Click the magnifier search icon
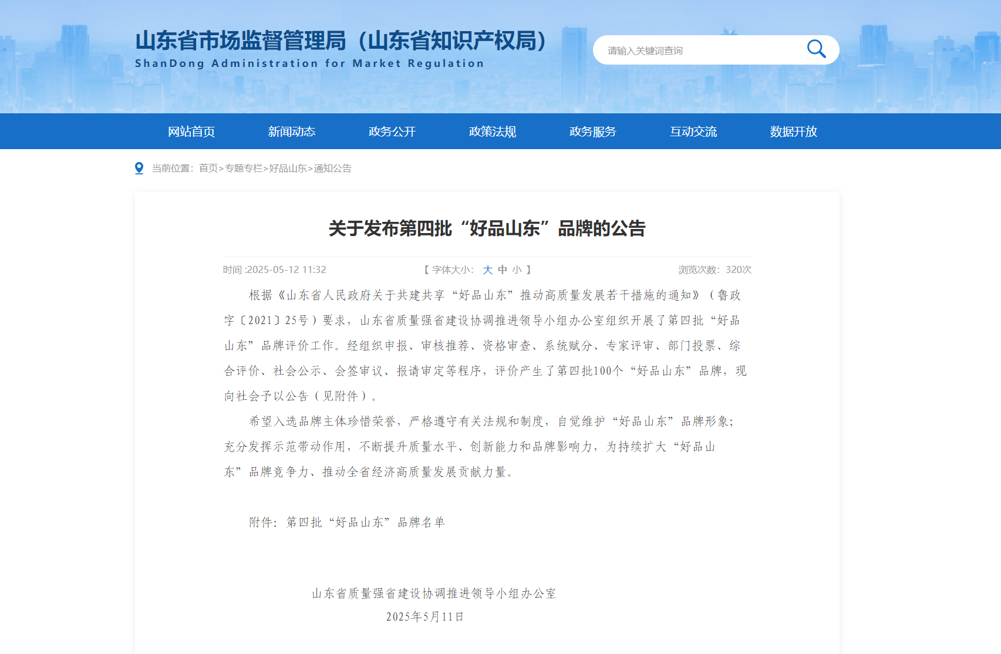 click(816, 49)
